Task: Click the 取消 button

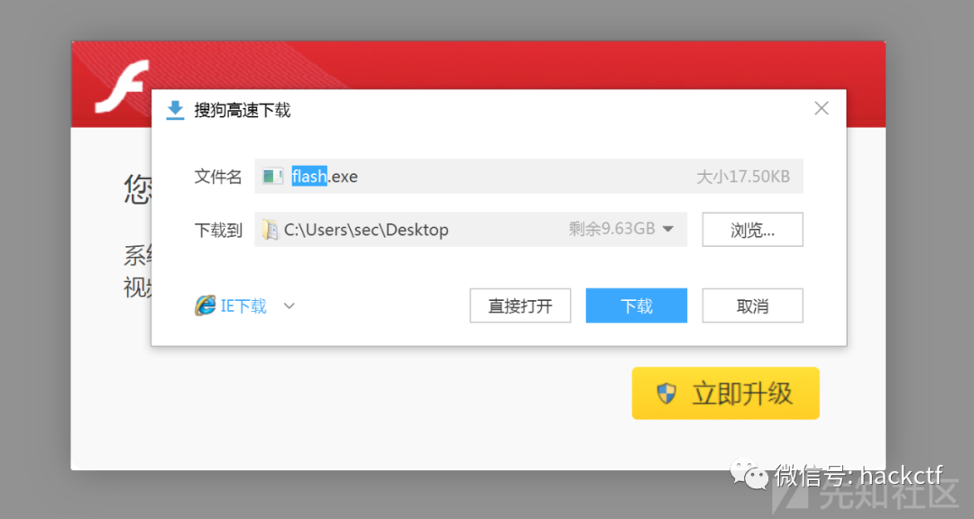Action: point(752,305)
